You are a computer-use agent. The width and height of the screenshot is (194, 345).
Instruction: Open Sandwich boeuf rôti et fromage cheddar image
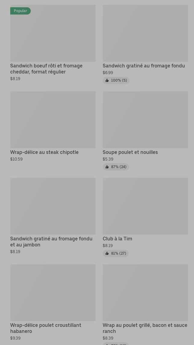point(53,33)
